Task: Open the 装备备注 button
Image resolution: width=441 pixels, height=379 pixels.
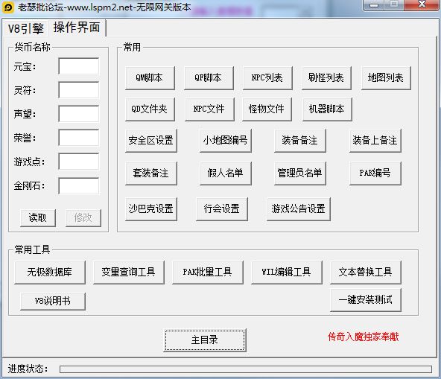Action: [x=299, y=140]
